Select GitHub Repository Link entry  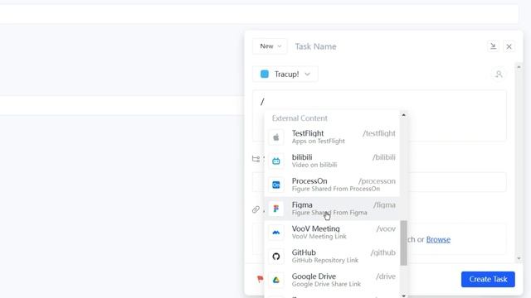point(332,256)
